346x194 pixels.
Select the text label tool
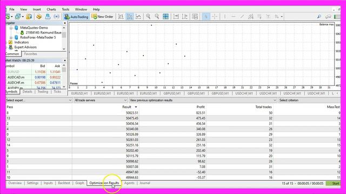268,17
